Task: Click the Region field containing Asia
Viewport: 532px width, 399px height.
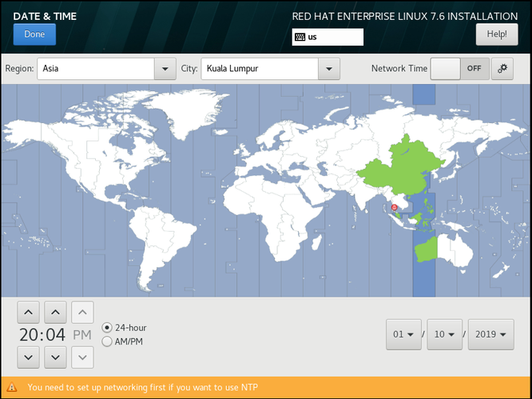Action: [96, 69]
